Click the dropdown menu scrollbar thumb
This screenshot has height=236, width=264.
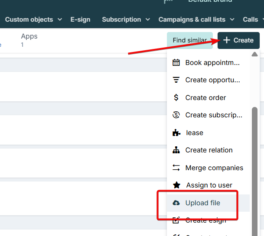coord(254,171)
